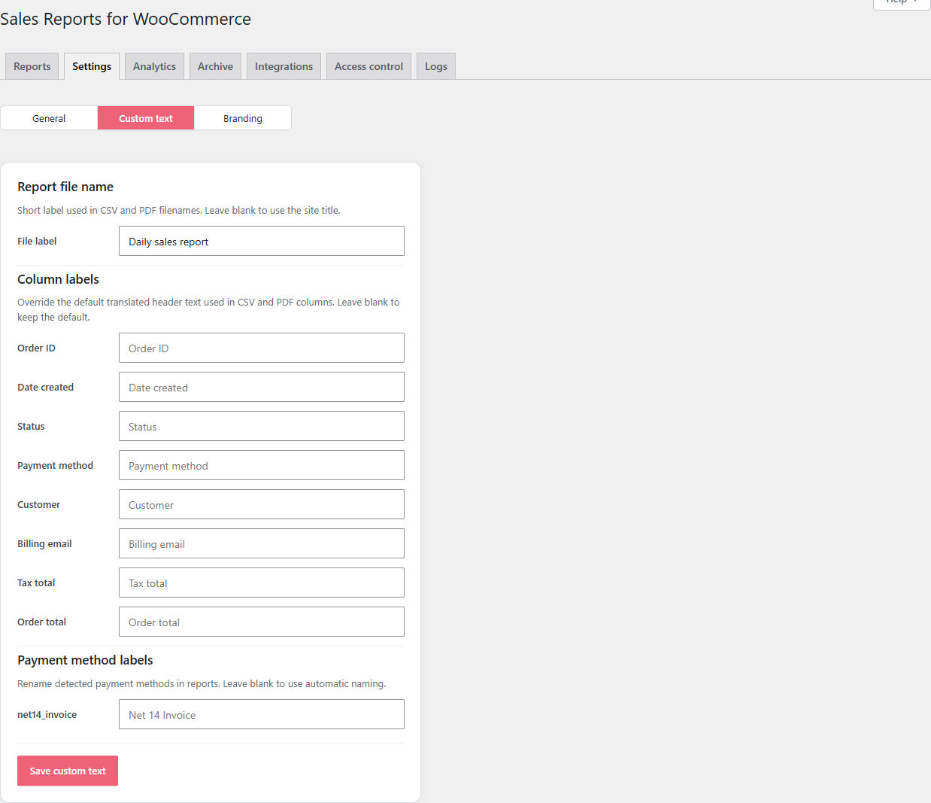Screen dimensions: 931x803
Task: Click the 'Short label used in CSV' description
Action: pyautogui.click(x=179, y=210)
